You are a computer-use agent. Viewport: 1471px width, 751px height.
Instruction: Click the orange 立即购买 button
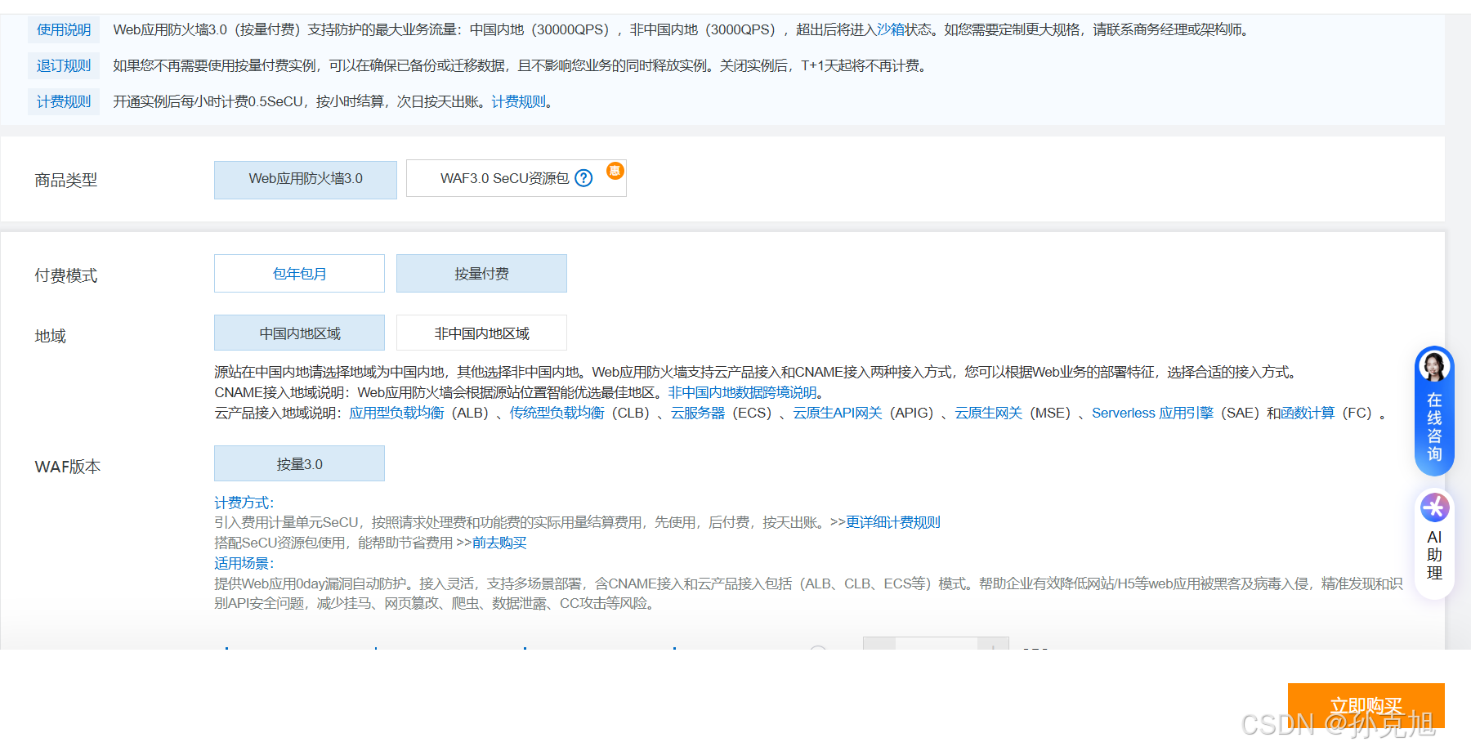coord(1366,705)
